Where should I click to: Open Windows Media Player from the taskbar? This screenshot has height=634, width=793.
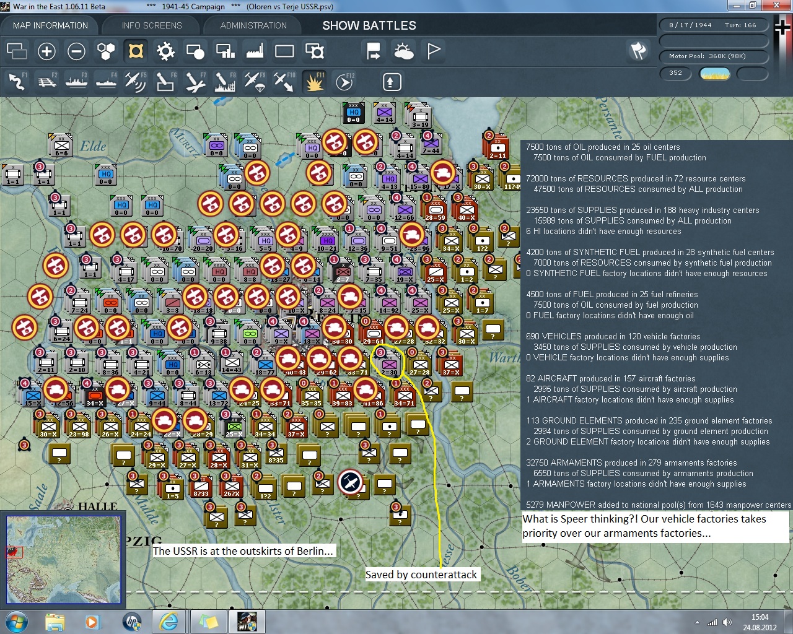pos(93,621)
